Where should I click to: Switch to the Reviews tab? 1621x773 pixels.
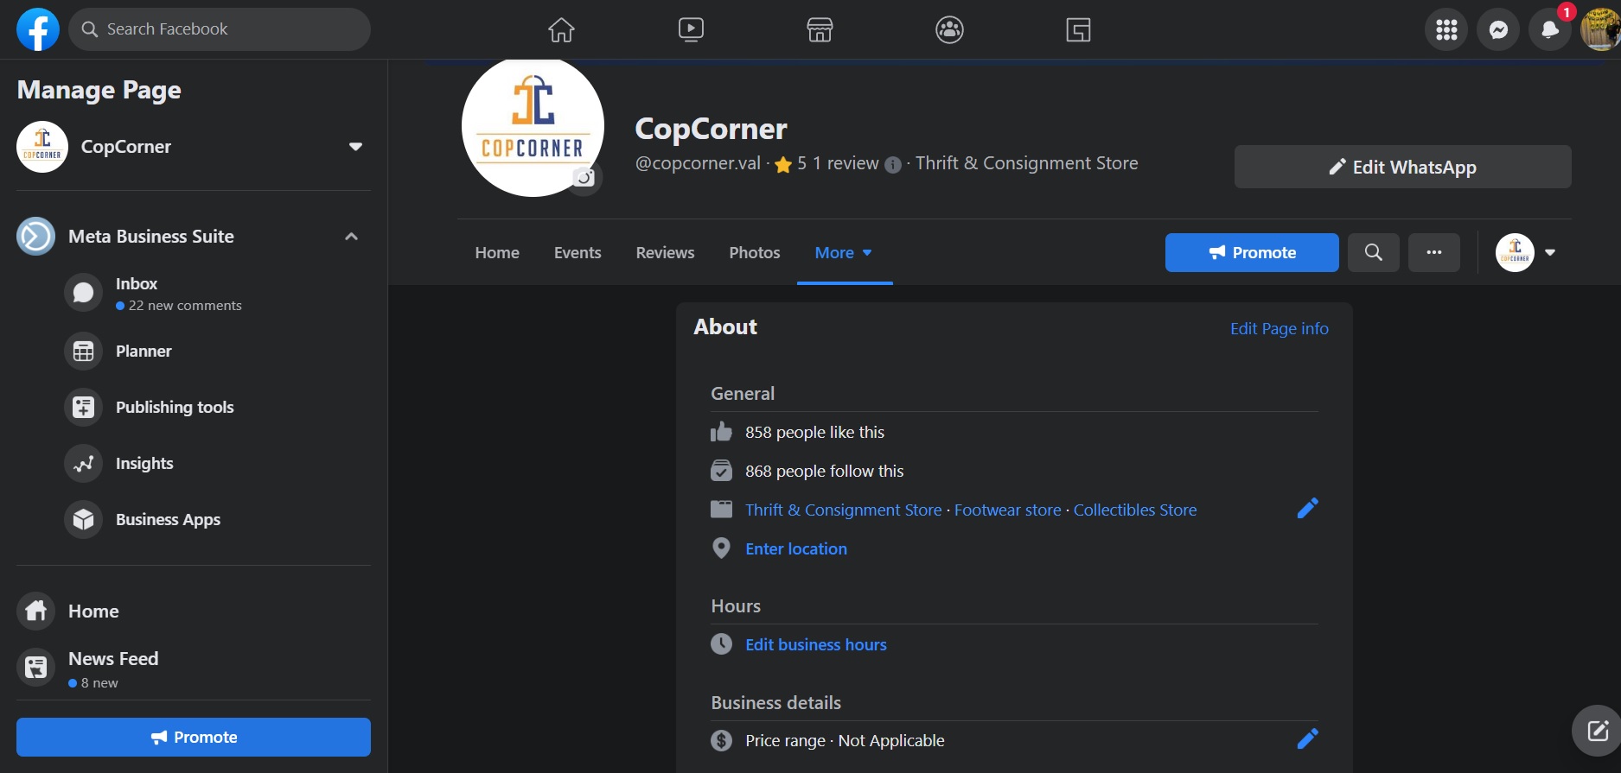click(665, 253)
